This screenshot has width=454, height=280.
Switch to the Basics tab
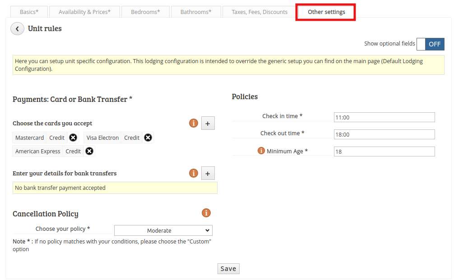point(29,12)
